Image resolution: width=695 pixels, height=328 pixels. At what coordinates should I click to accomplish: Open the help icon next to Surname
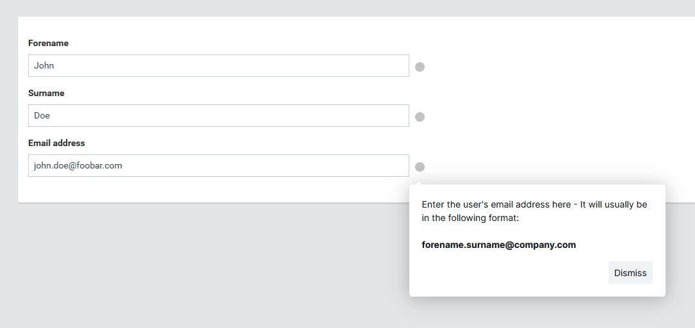420,117
